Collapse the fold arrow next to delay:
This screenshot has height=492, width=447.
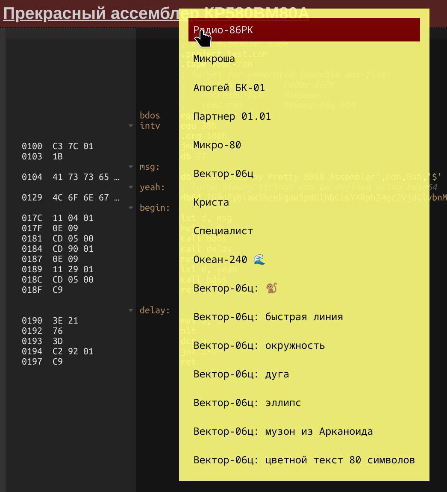130,311
